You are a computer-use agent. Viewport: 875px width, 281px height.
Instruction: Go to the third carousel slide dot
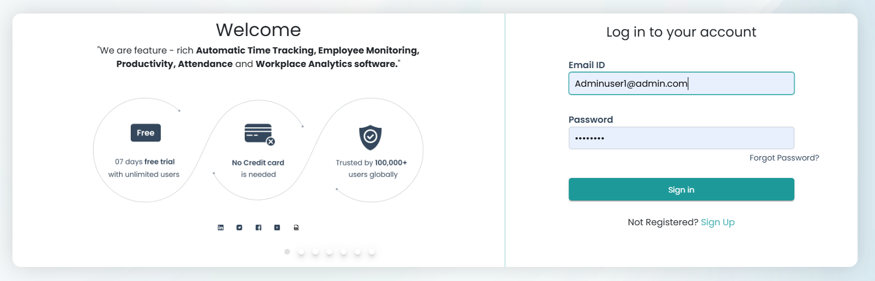(x=315, y=252)
